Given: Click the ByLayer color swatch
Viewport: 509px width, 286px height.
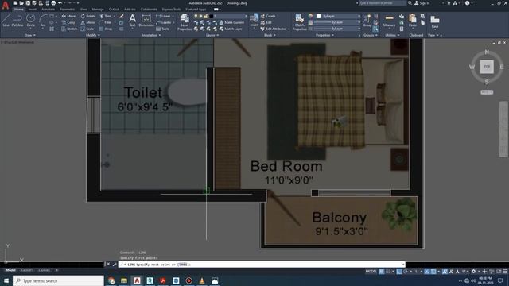Looking at the screenshot, I should (x=318, y=16).
